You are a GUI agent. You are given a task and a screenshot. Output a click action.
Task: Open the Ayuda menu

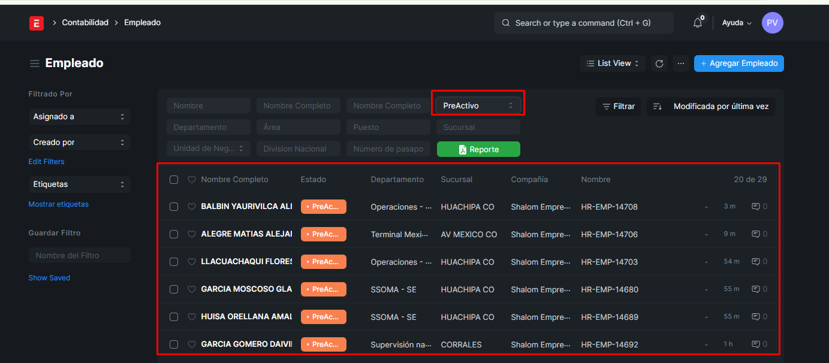click(736, 23)
